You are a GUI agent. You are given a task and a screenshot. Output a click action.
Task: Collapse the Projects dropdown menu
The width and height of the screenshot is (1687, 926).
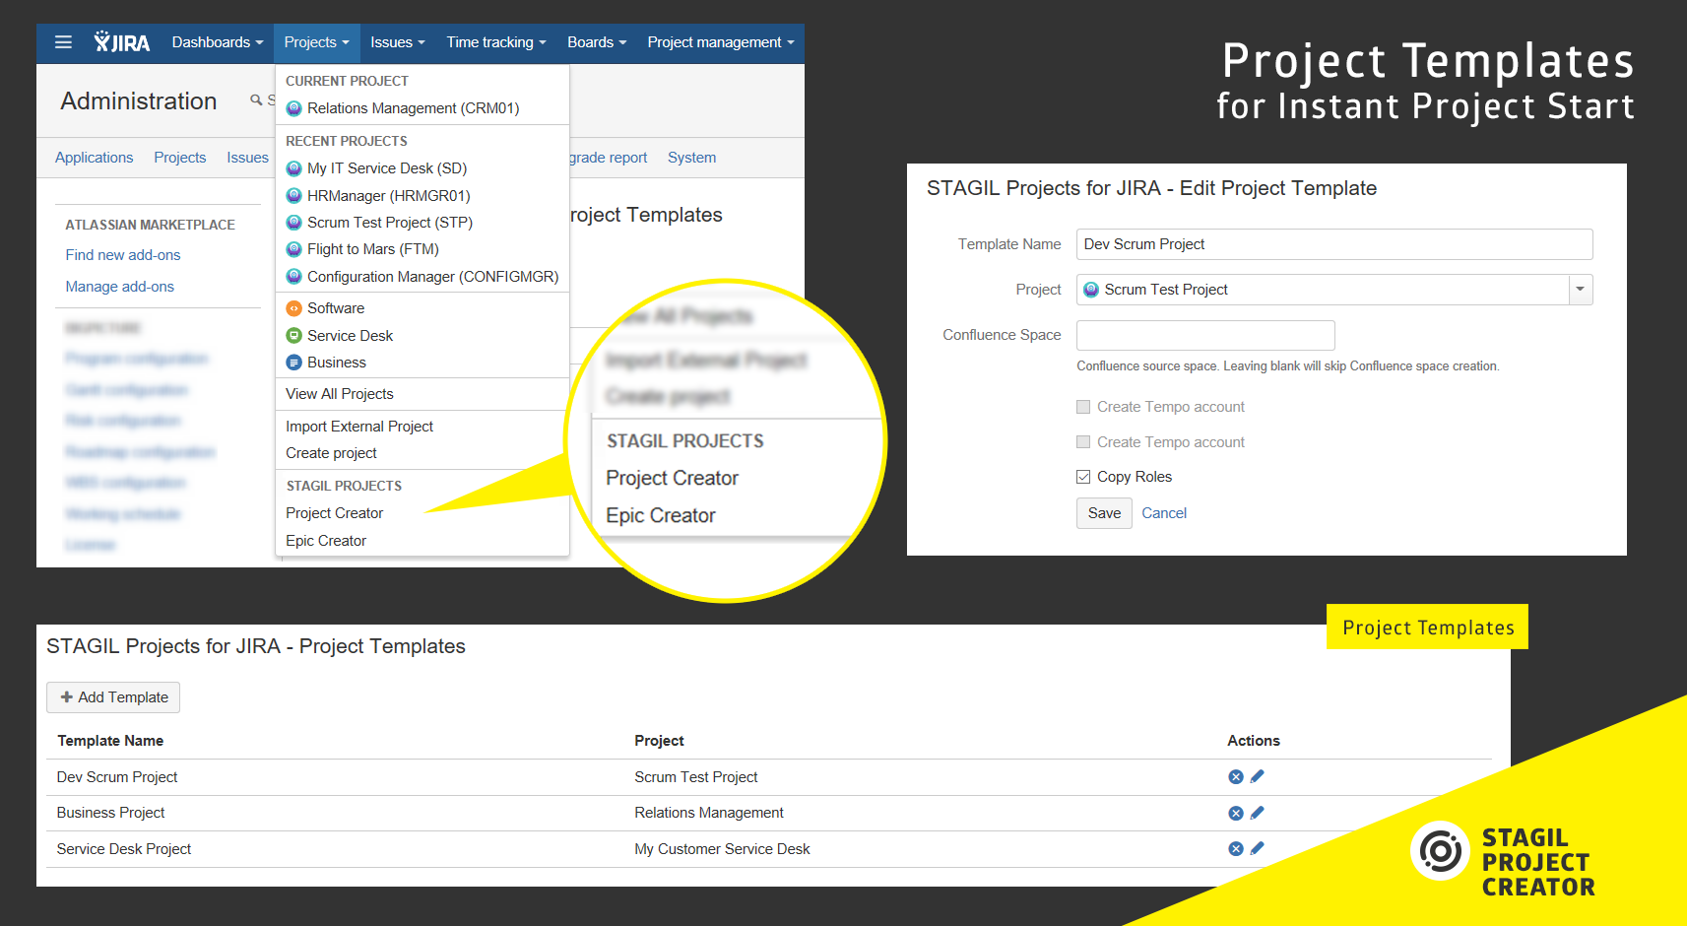pos(317,42)
